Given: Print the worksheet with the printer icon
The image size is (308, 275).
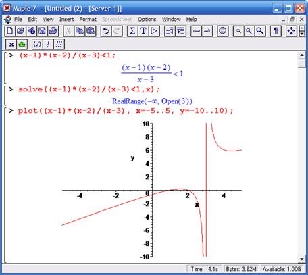Looking at the screenshot, I should coord(53,31).
